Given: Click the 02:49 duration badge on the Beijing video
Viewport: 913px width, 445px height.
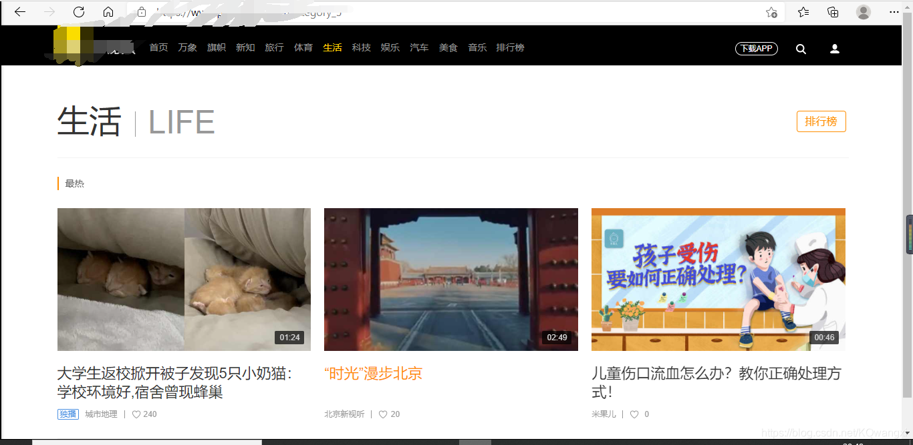Looking at the screenshot, I should click(x=557, y=338).
